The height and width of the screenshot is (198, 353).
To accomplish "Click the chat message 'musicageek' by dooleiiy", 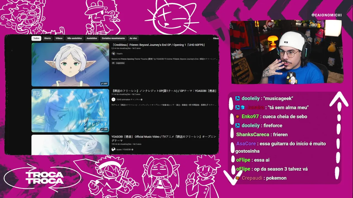I will (x=278, y=98).
